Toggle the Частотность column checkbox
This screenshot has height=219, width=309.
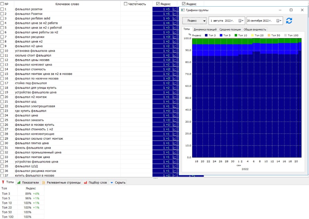coord(126,4)
